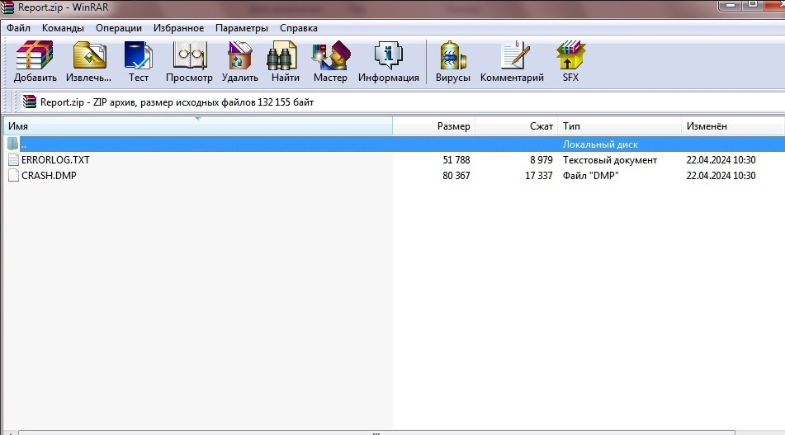Open the Файл menu
Viewport: 785px width, 435px height.
pos(18,28)
